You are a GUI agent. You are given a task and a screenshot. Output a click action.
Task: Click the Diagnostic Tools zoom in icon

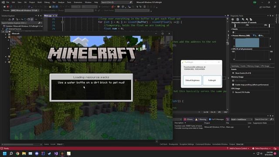coord(243,19)
